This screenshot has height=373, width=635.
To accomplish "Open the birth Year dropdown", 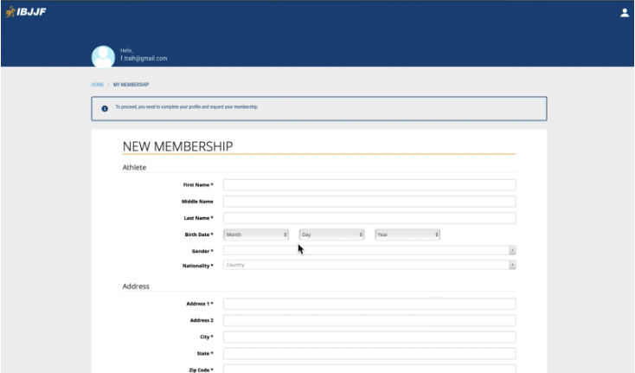I will point(407,235).
